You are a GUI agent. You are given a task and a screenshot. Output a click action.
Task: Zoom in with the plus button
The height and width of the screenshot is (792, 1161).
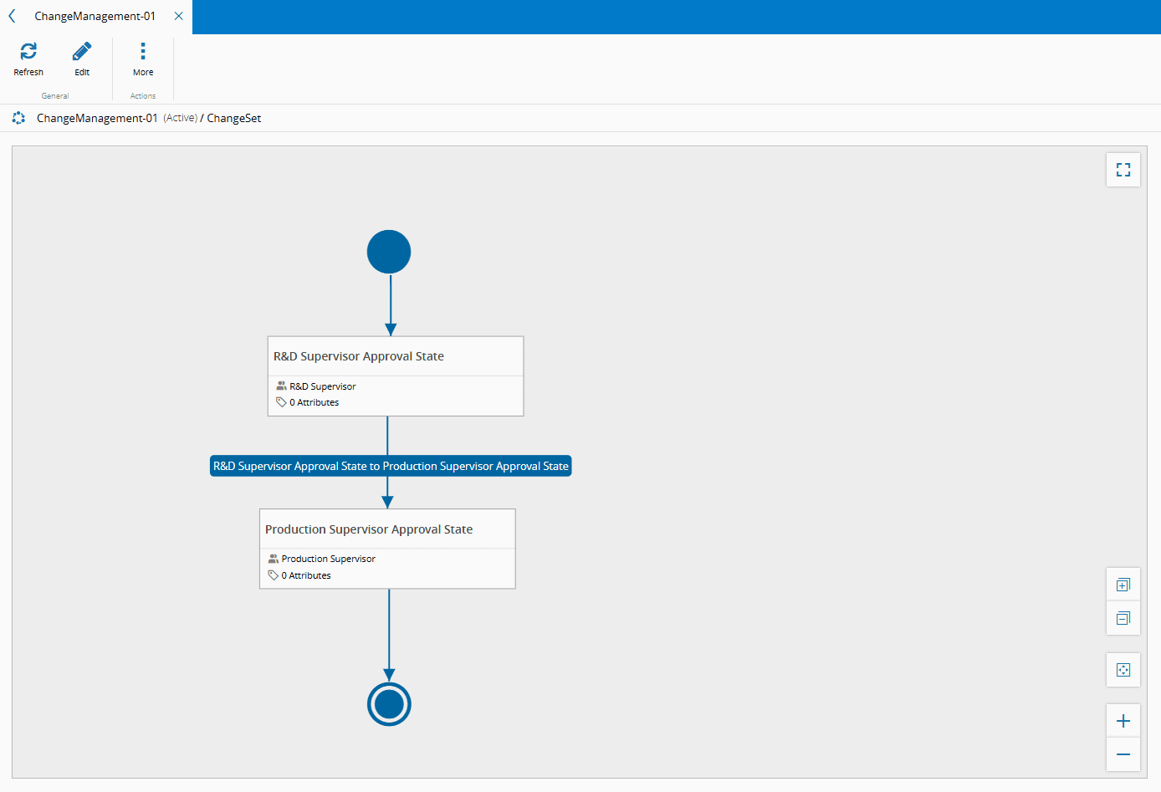tap(1123, 721)
